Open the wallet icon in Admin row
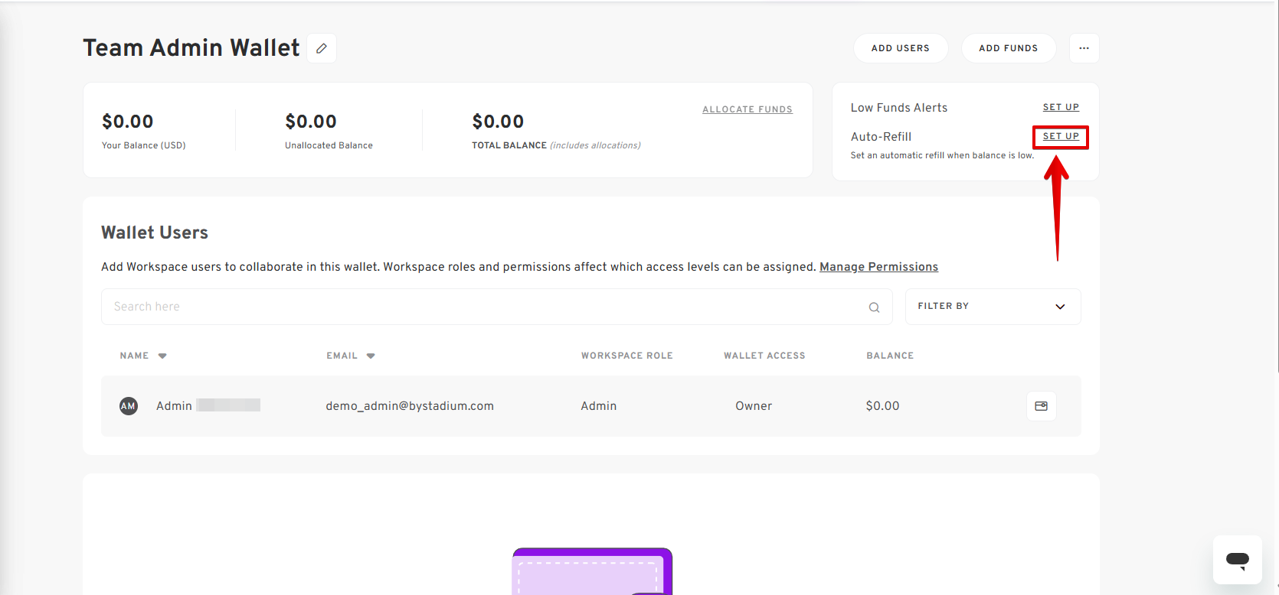 (x=1041, y=406)
